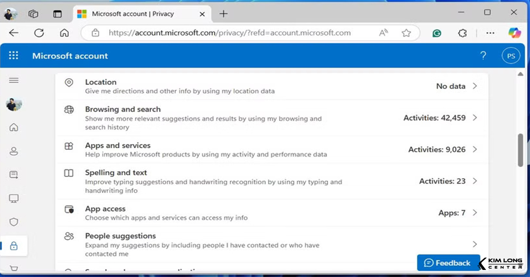Select Privacy lock icon in sidebar
This screenshot has height=277, width=530.
(14, 246)
